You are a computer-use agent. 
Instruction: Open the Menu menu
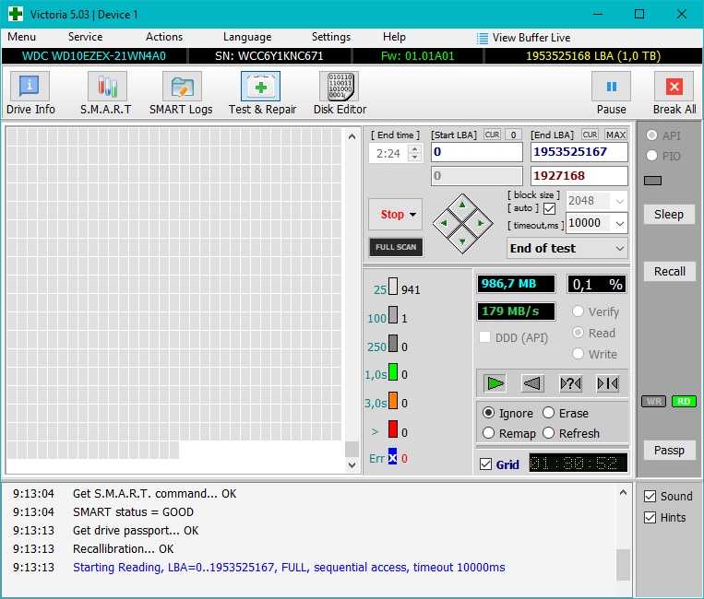[21, 37]
